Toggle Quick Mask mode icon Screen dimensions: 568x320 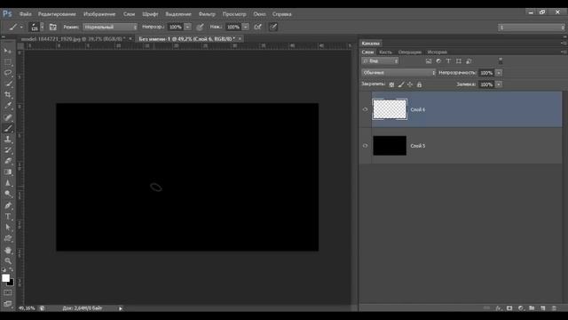[x=8, y=292]
